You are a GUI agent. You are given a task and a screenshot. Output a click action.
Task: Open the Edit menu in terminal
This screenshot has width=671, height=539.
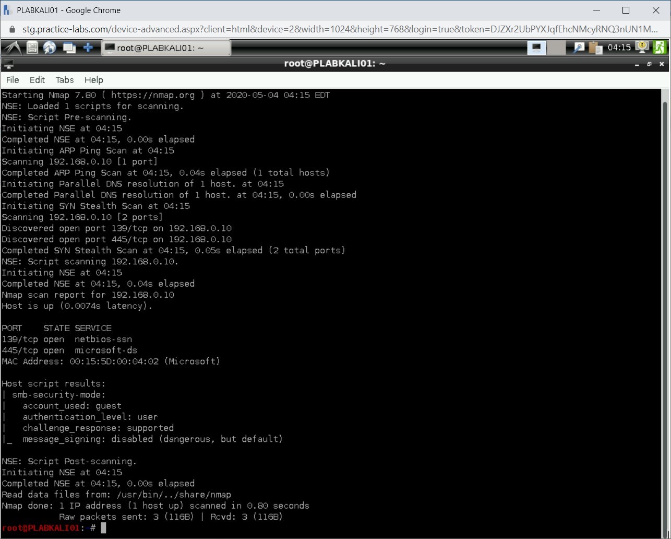(37, 80)
